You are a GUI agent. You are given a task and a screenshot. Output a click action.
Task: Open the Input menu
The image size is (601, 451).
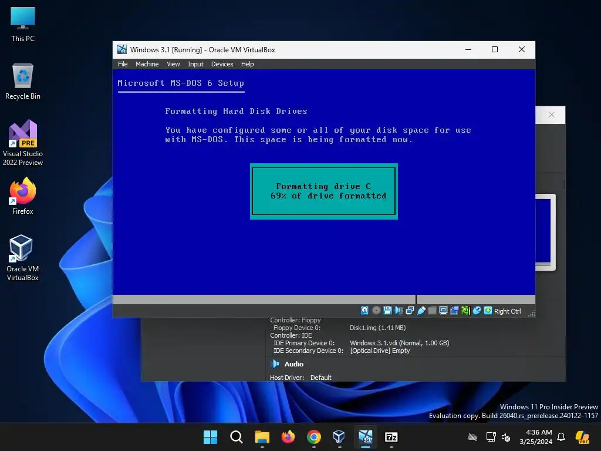195,64
